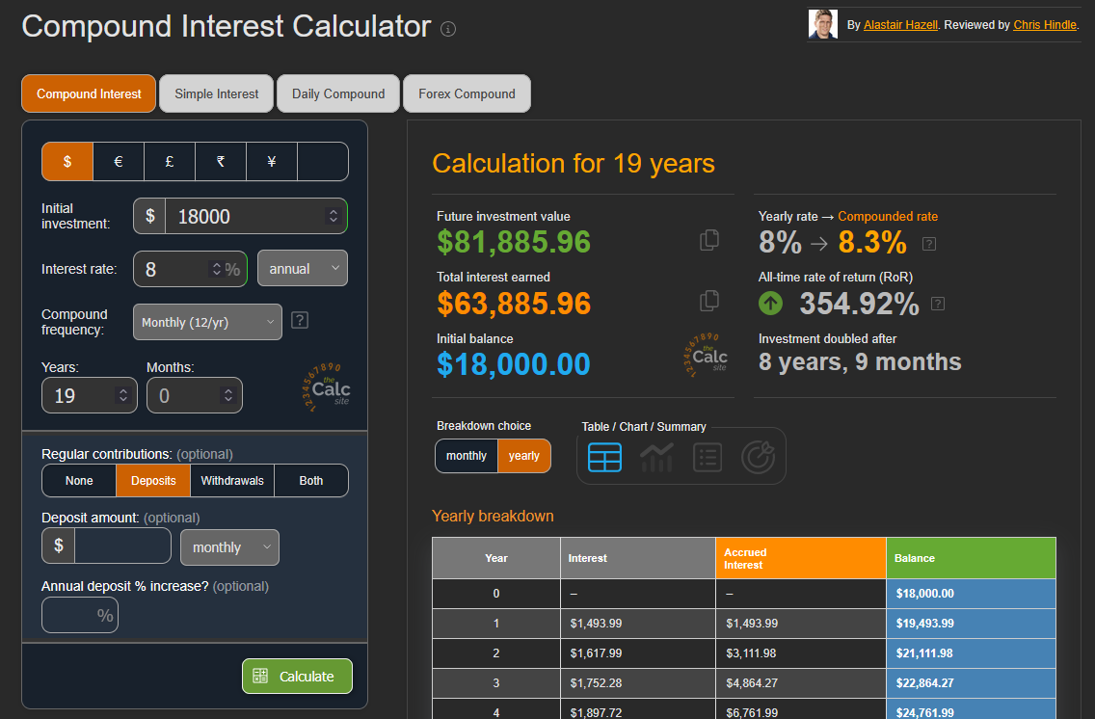1095x719 pixels.
Task: Open the interest rate period dropdown (annual)
Action: pyautogui.click(x=303, y=268)
